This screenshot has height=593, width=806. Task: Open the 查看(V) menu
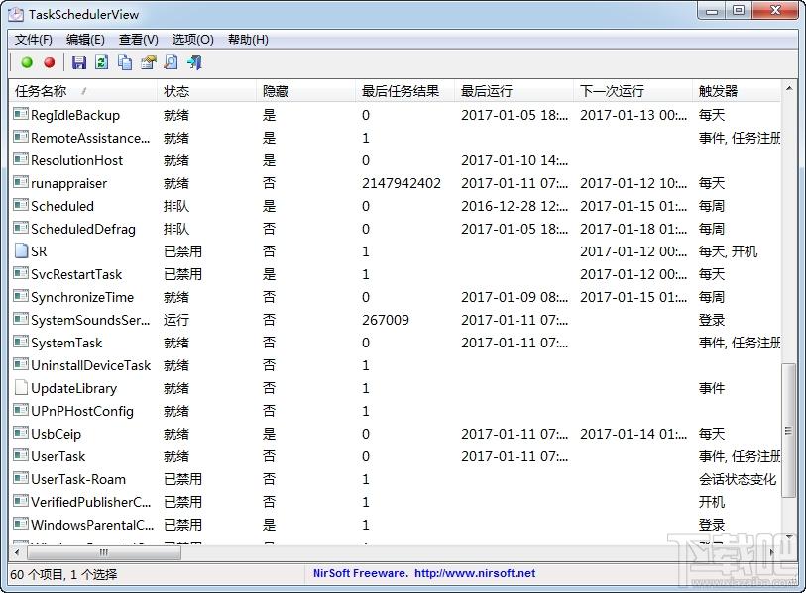click(x=138, y=40)
